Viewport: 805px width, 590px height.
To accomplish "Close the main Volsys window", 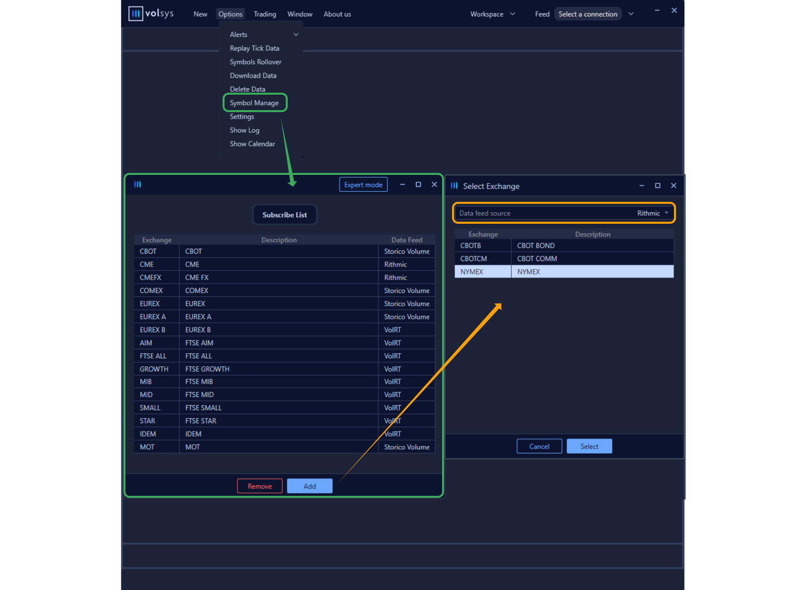I will tap(674, 10).
